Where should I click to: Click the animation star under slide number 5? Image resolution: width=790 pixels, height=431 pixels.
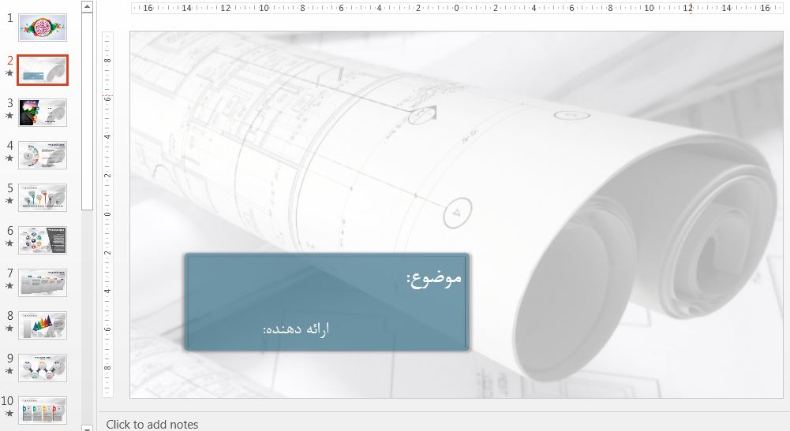pyautogui.click(x=9, y=201)
